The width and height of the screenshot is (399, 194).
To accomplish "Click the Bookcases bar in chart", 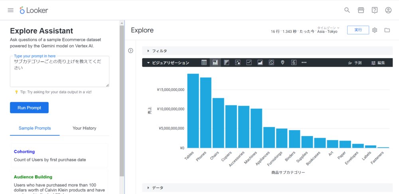I will click(x=320, y=143).
